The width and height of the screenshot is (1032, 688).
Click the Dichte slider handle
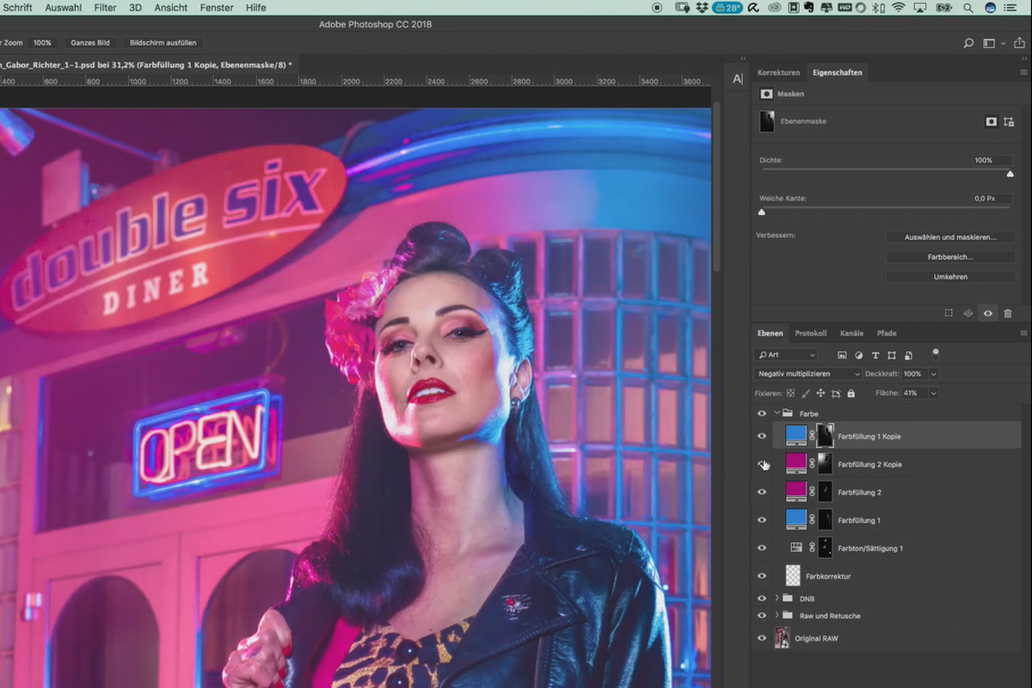tap(1010, 174)
